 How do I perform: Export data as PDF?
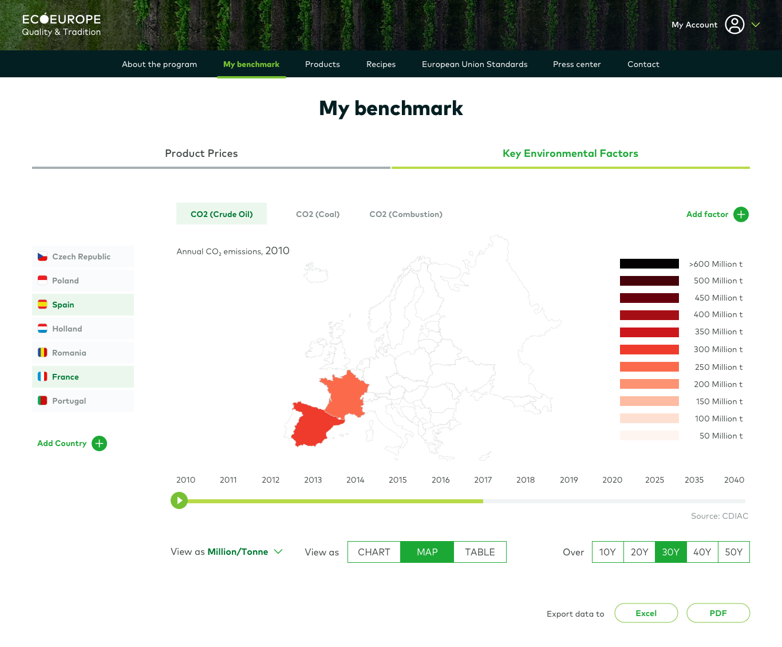718,613
